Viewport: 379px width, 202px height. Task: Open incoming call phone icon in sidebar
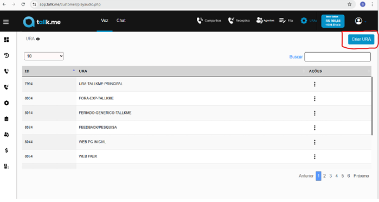tap(7, 87)
